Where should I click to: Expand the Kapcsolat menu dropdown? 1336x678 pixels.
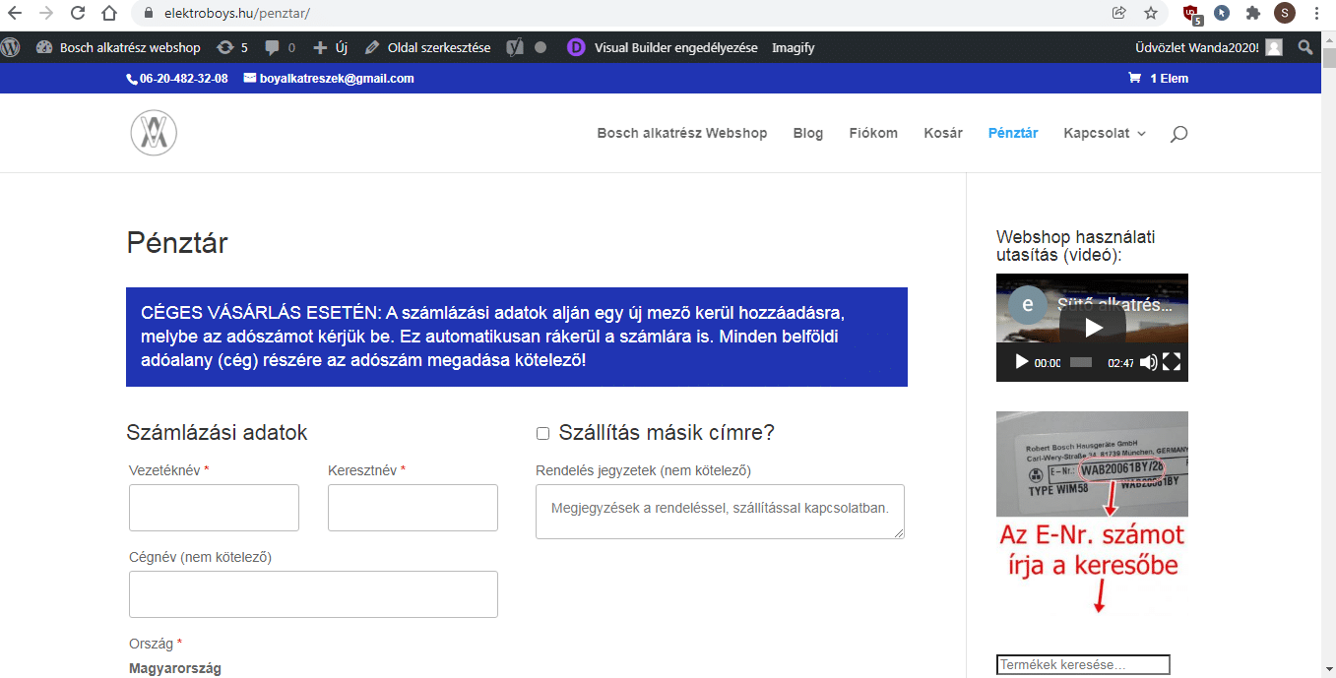tap(1104, 134)
